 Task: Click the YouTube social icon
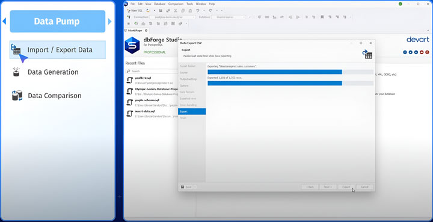pyautogui.click(x=422, y=52)
